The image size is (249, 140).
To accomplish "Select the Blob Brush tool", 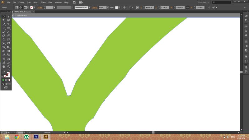I will click(x=4, y=36).
